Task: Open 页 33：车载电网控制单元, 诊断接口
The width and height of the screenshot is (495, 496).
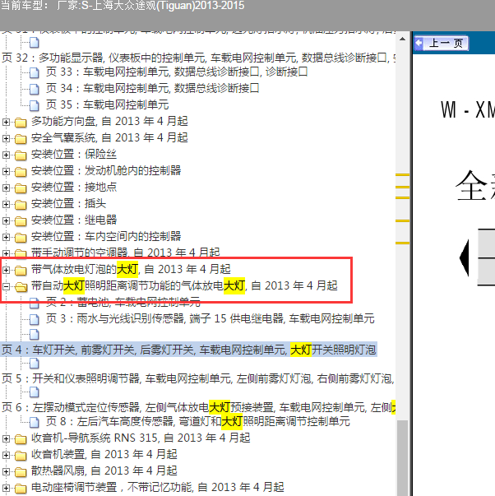Action: point(177,72)
